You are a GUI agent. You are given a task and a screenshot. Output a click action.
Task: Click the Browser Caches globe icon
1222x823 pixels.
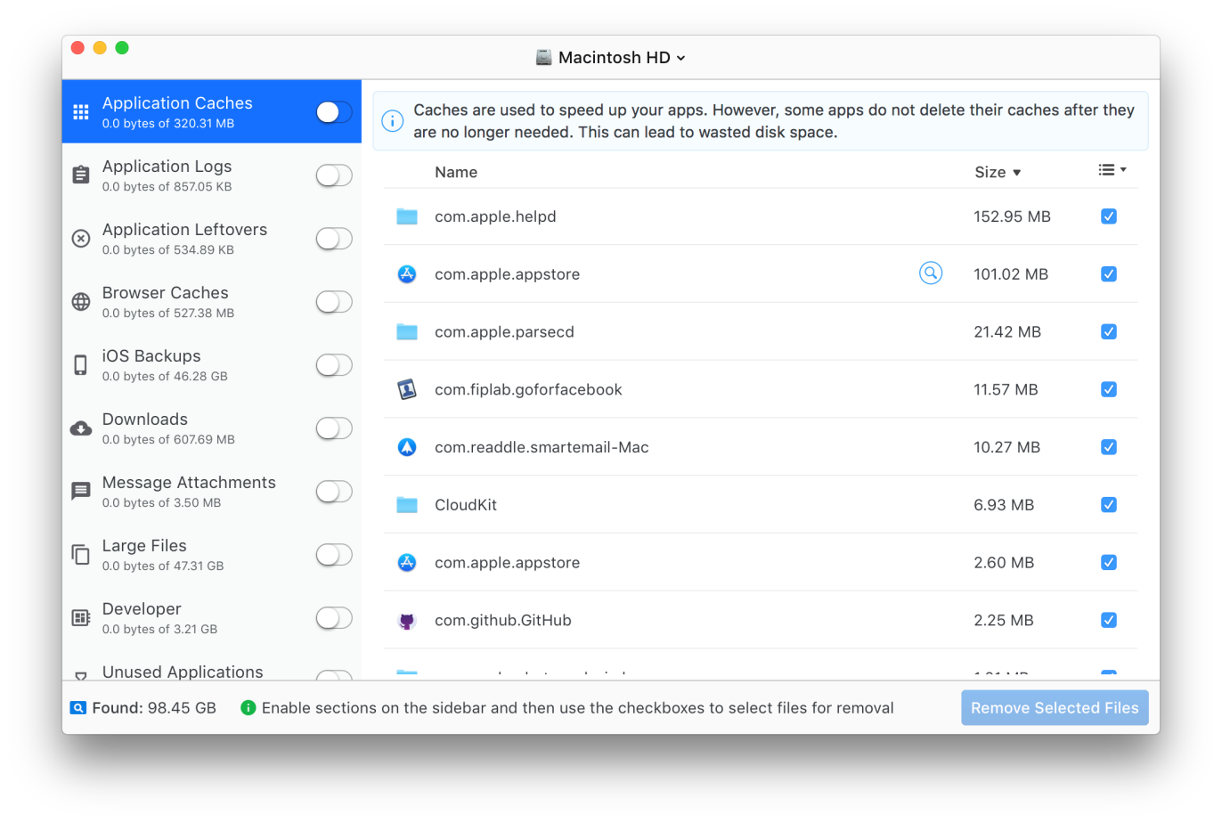pos(81,302)
